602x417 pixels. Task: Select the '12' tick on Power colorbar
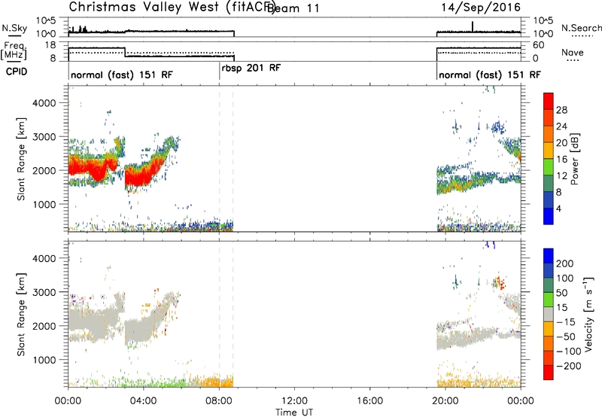[x=561, y=175]
